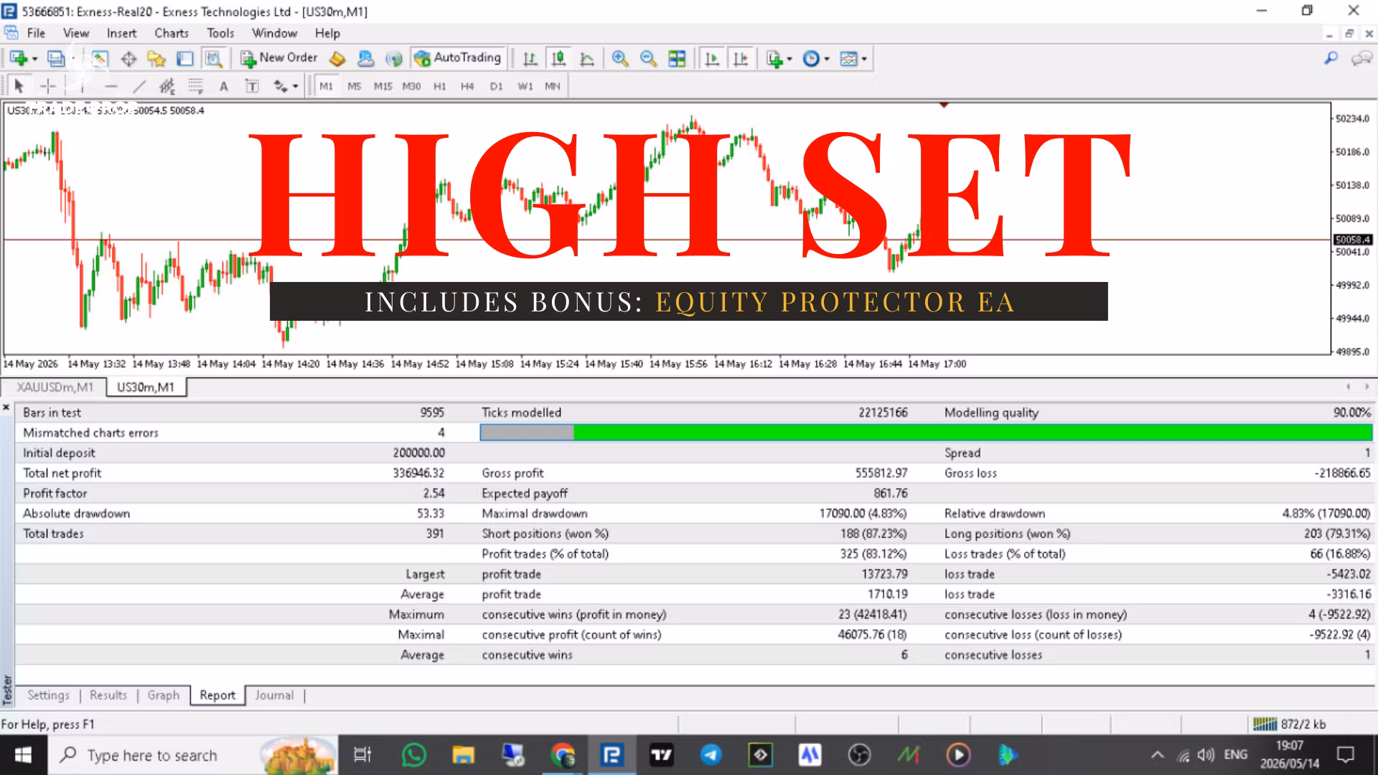Image resolution: width=1378 pixels, height=775 pixels.
Task: Select the D1 timeframe
Action: [497, 86]
